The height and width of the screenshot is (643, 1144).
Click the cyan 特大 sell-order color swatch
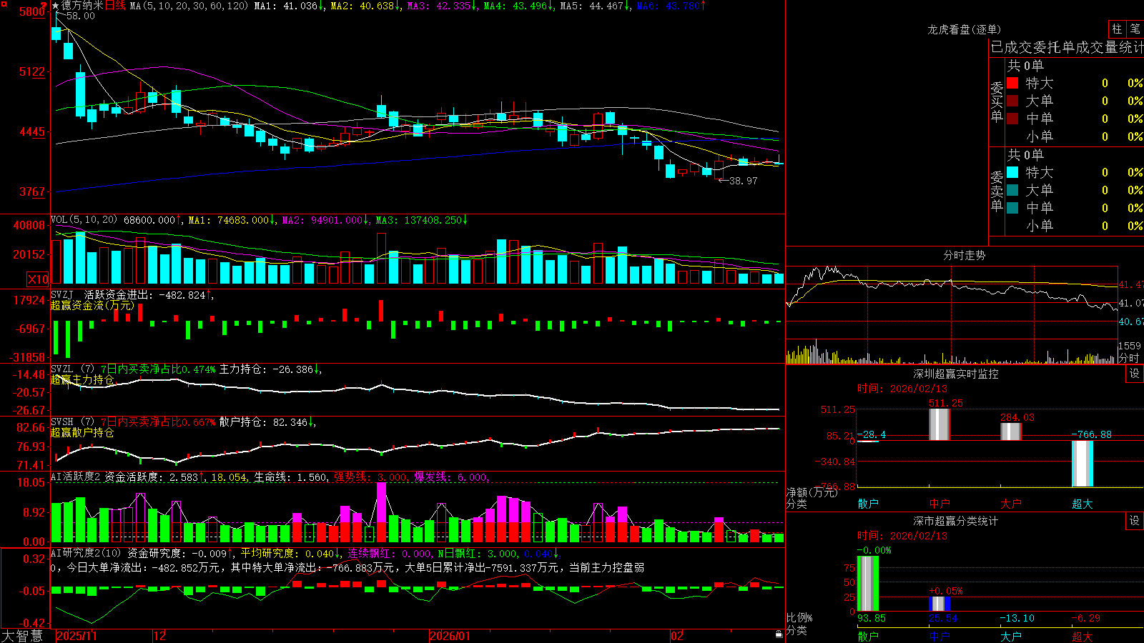pos(1012,172)
